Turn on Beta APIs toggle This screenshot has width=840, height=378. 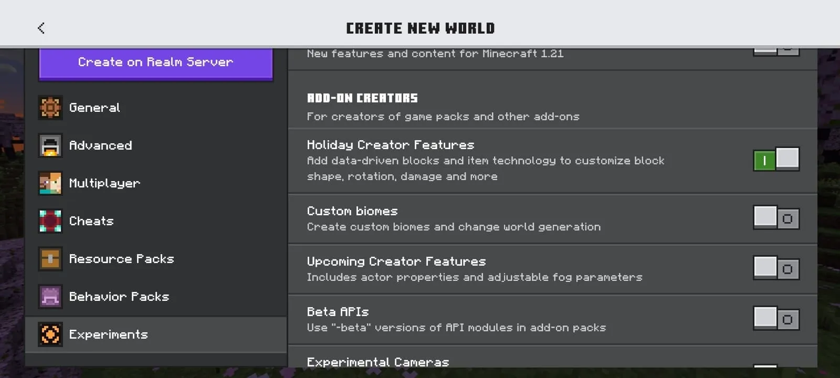[776, 318]
